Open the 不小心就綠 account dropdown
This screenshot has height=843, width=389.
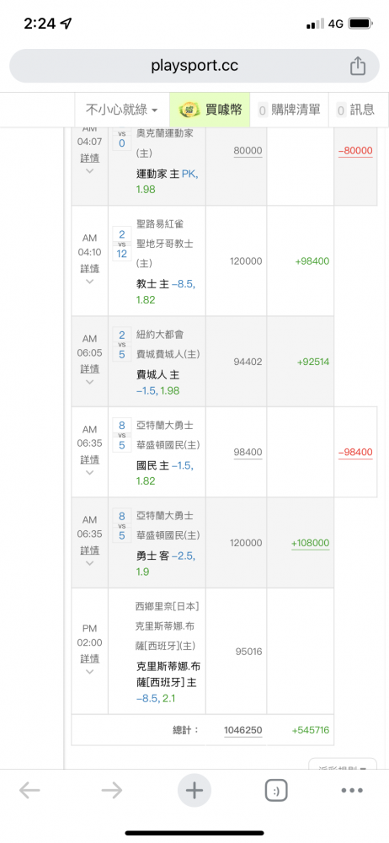click(122, 110)
